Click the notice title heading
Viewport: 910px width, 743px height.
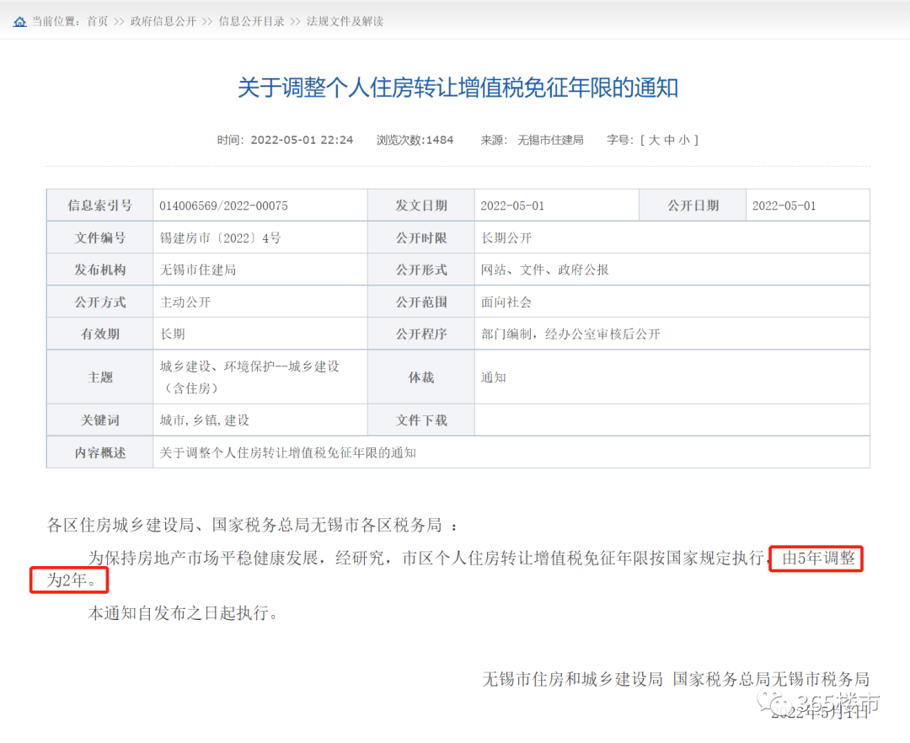(x=458, y=88)
